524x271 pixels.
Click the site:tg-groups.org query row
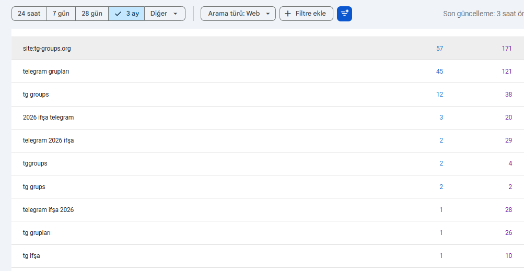267,49
